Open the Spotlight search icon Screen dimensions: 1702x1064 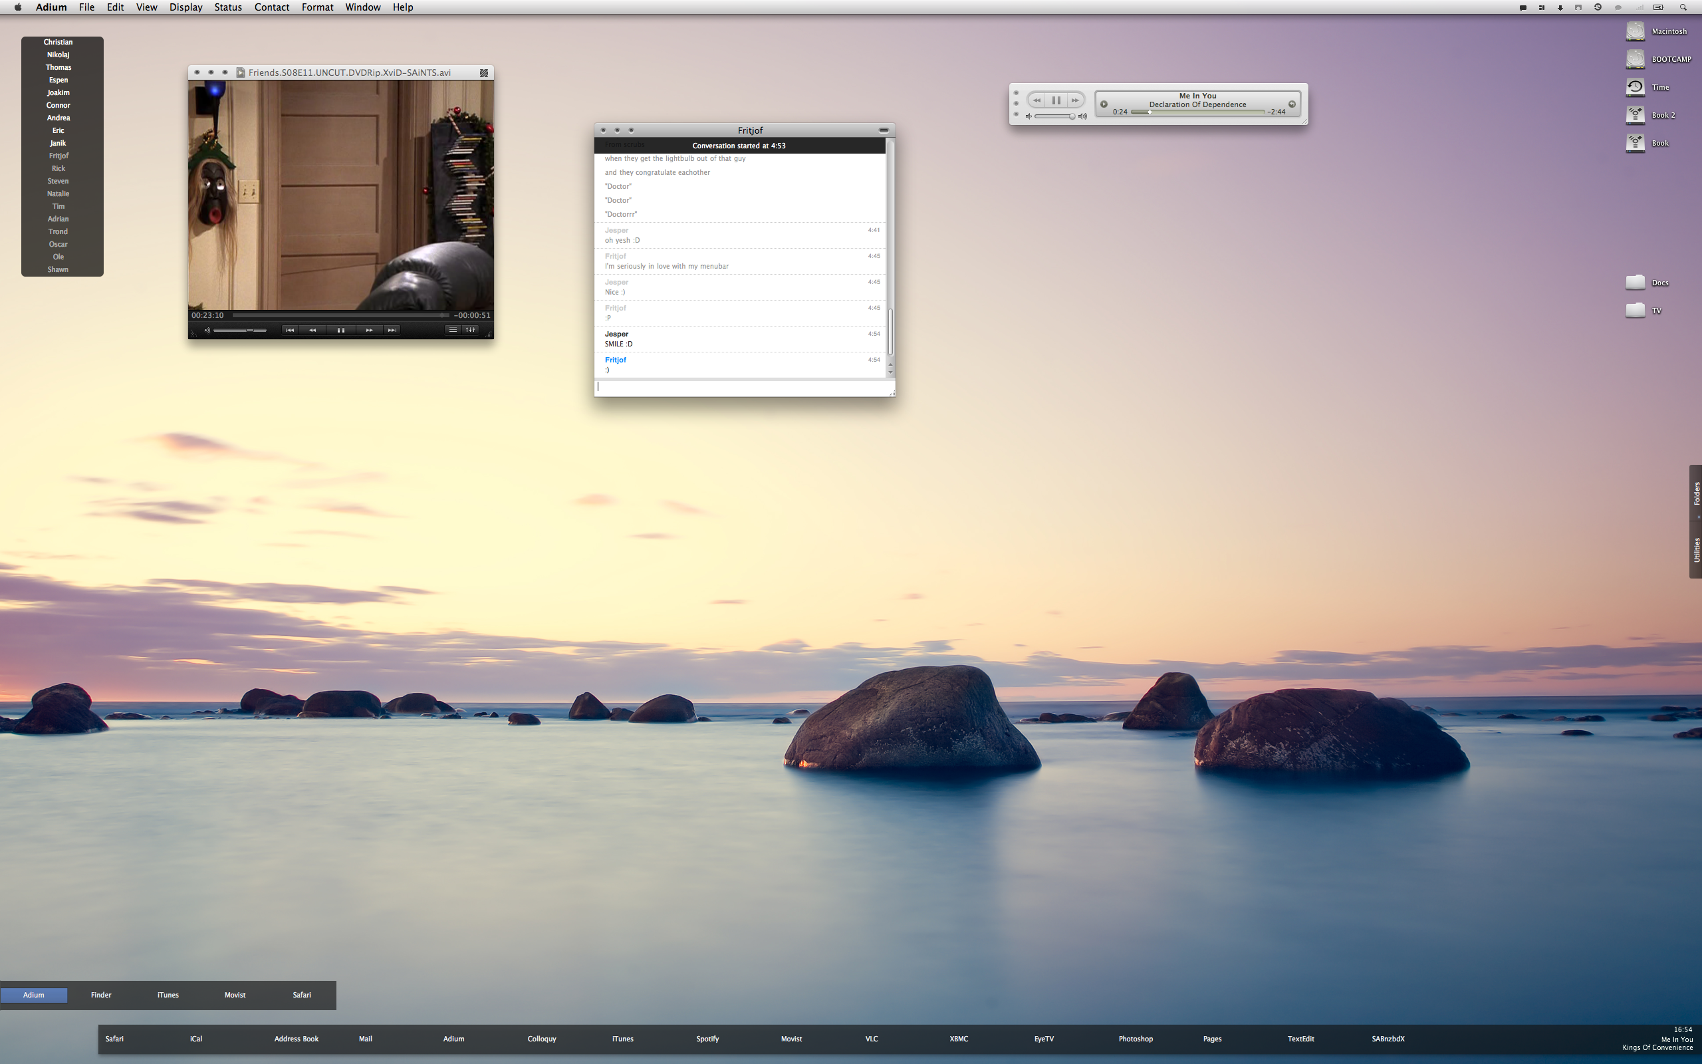1683,7
